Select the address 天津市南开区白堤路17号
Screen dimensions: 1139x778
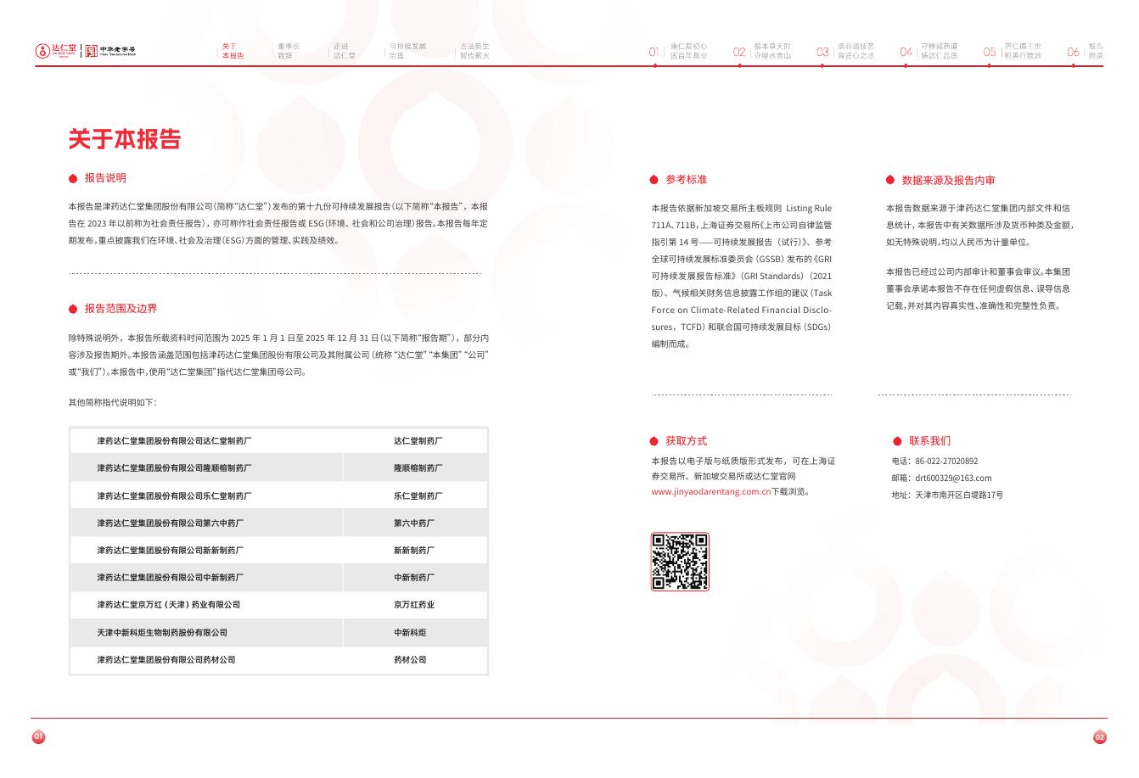[x=959, y=495]
